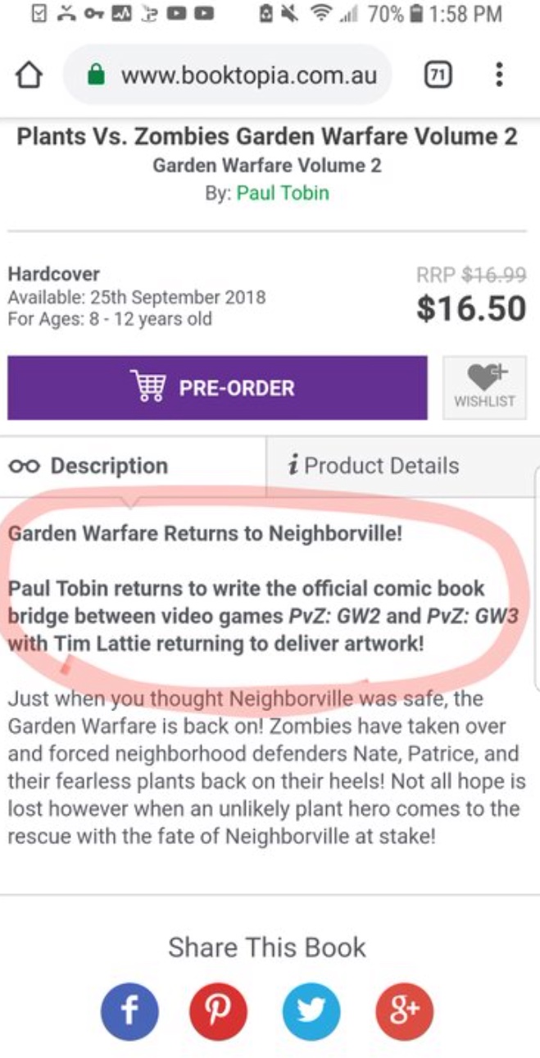Tap the green secure padlock icon

[97, 76]
